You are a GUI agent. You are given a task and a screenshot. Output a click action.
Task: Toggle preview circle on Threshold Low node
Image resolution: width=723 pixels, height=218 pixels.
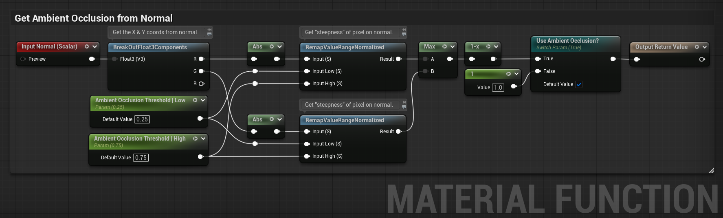pos(195,100)
